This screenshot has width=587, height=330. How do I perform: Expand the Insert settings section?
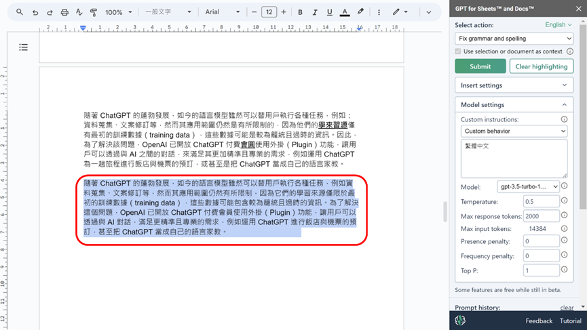pos(514,85)
